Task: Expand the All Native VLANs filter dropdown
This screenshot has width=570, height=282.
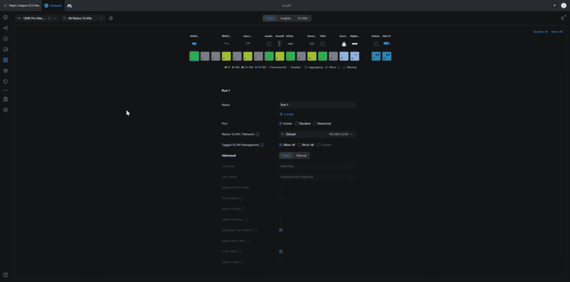Action: (83, 18)
